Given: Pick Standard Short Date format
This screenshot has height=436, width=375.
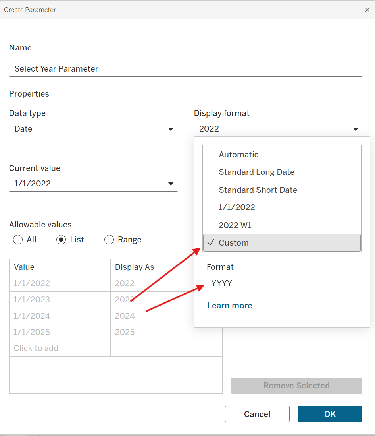Looking at the screenshot, I should click(x=258, y=190).
